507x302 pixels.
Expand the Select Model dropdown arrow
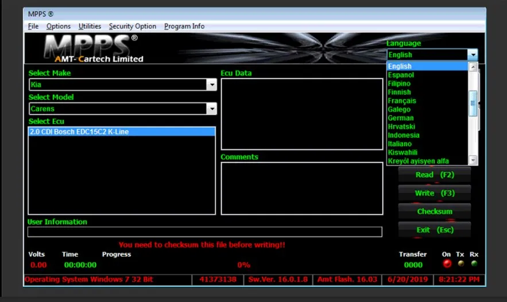211,109
